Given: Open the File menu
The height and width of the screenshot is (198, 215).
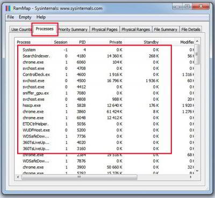Looking at the screenshot, I should pyautogui.click(x=11, y=17).
